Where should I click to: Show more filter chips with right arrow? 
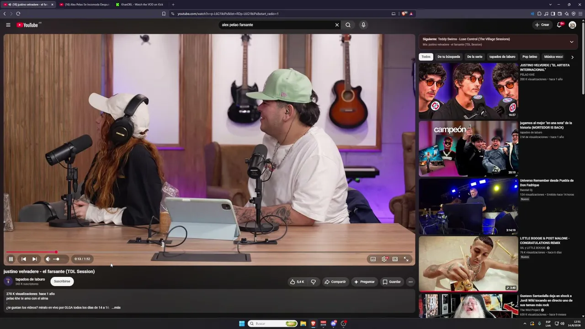coord(572,57)
